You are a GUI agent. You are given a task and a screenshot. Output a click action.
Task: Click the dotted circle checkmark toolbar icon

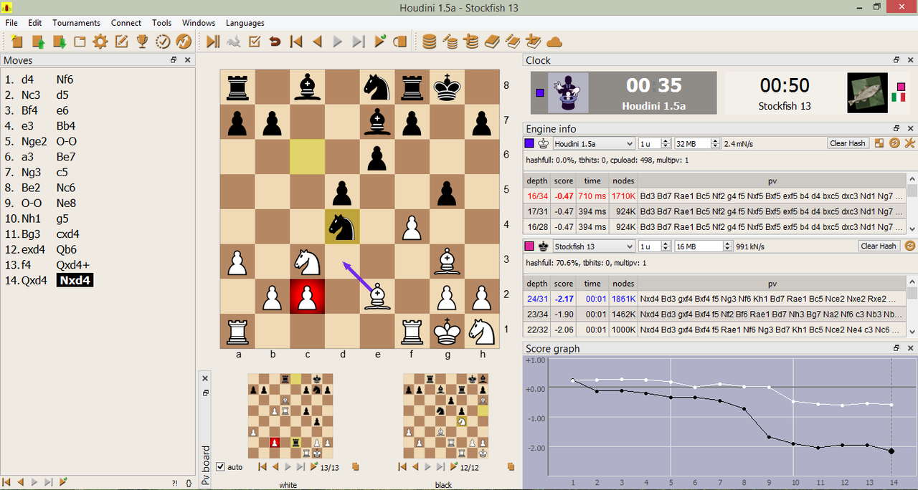(x=163, y=42)
